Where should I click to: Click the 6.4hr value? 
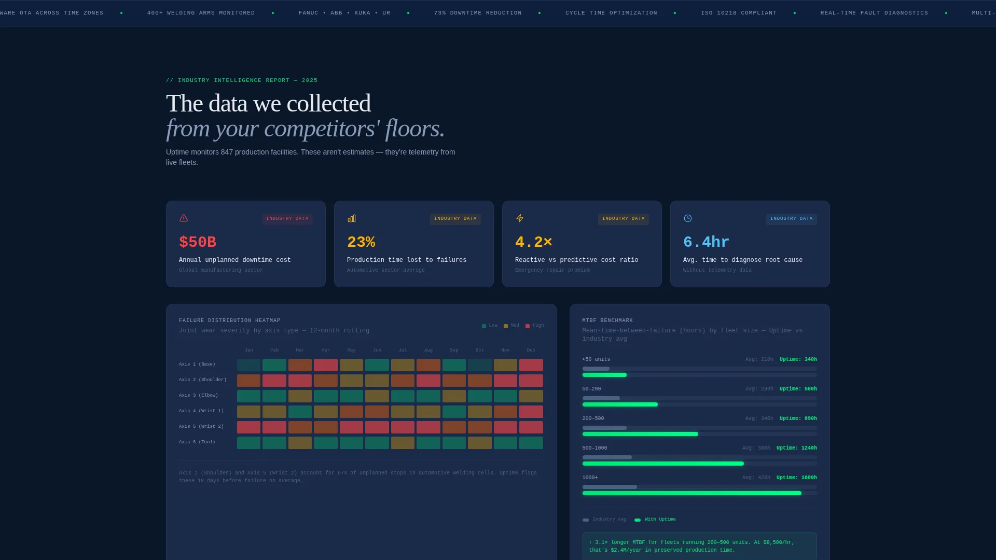(707, 242)
